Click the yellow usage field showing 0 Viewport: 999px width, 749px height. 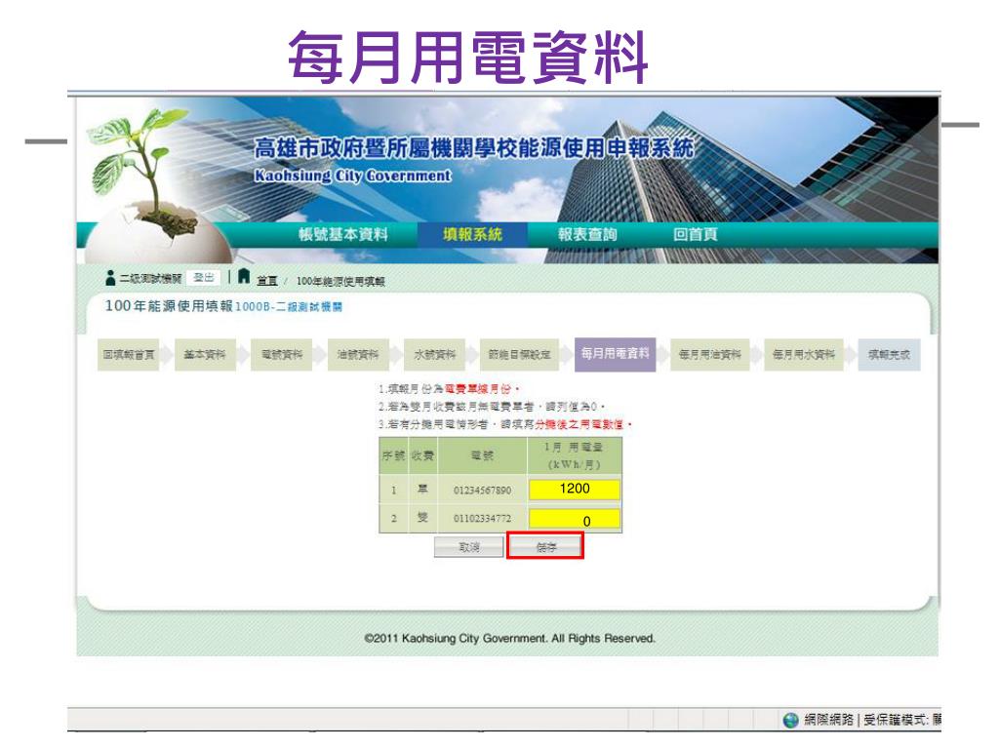coord(574,519)
